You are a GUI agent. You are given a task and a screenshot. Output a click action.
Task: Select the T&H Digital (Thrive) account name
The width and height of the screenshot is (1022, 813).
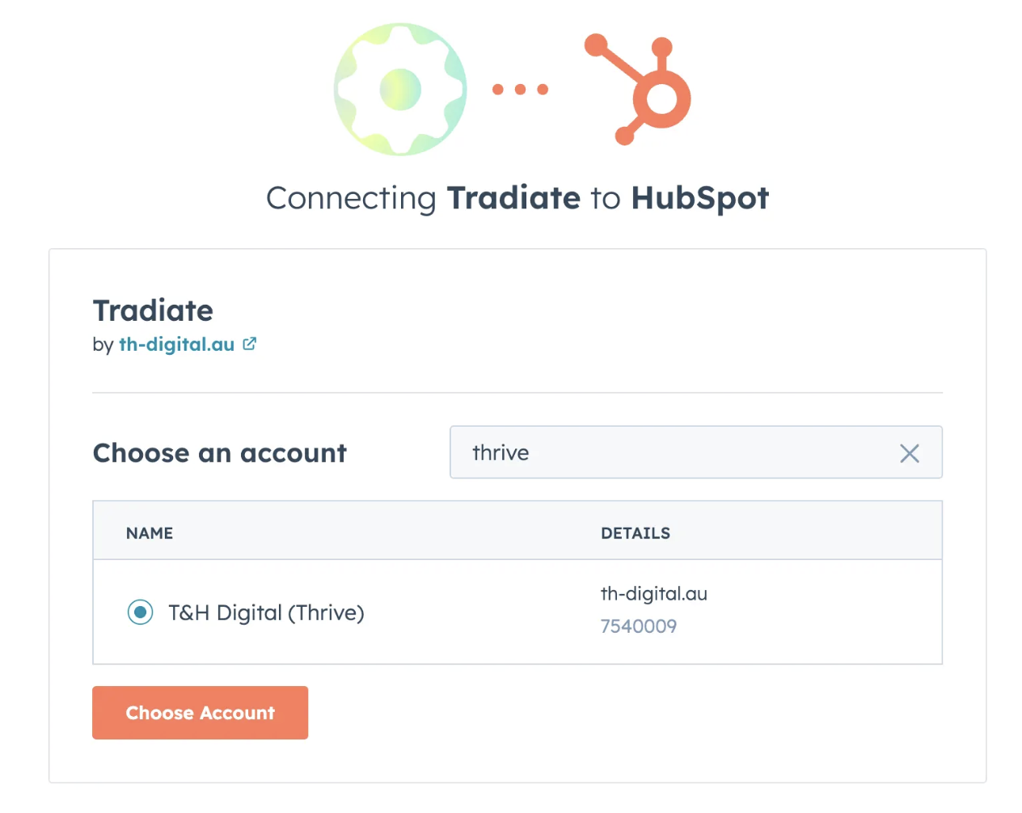(266, 613)
